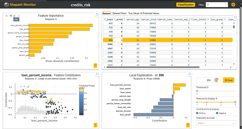242x129 pixels.
Task: Open help for Feature Contribution chart
Action: (x=95, y=125)
